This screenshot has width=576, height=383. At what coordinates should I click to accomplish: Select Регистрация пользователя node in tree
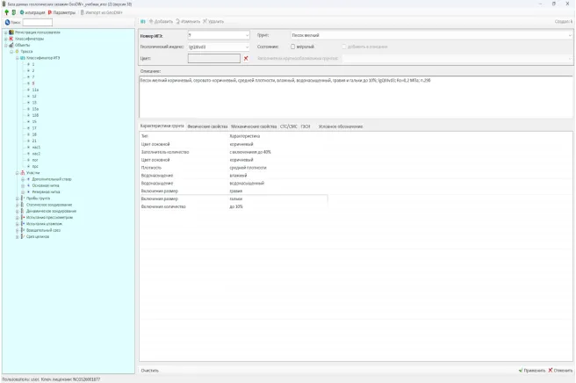coord(37,33)
